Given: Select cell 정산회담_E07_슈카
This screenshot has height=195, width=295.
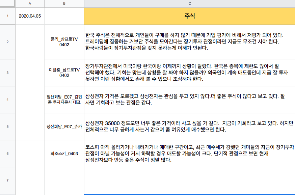Looking at the screenshot, I should coord(64,127).
